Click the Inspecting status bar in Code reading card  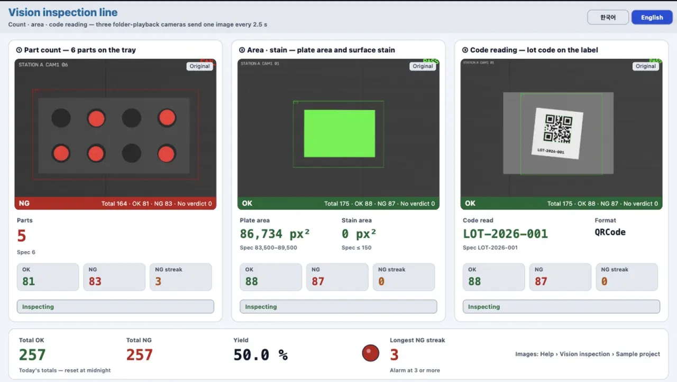click(562, 307)
